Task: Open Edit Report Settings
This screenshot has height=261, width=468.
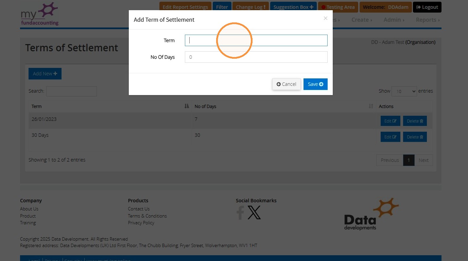Action: [185, 7]
